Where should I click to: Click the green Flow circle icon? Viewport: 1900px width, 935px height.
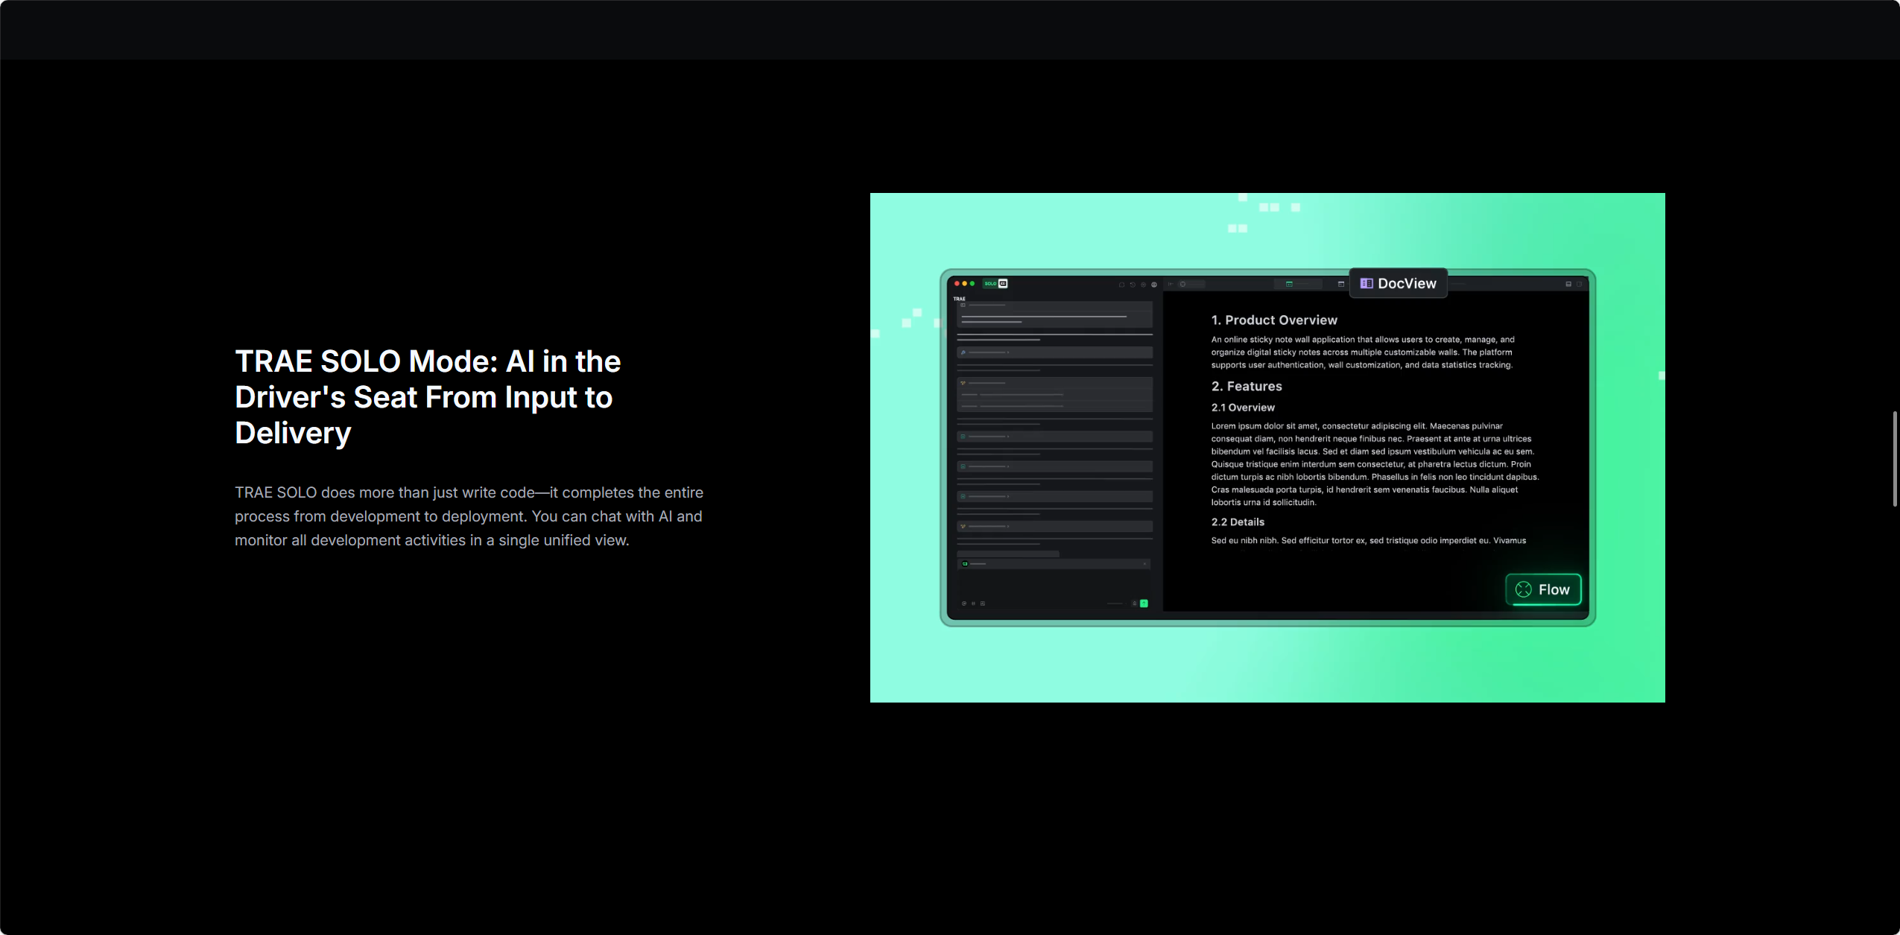[1524, 589]
